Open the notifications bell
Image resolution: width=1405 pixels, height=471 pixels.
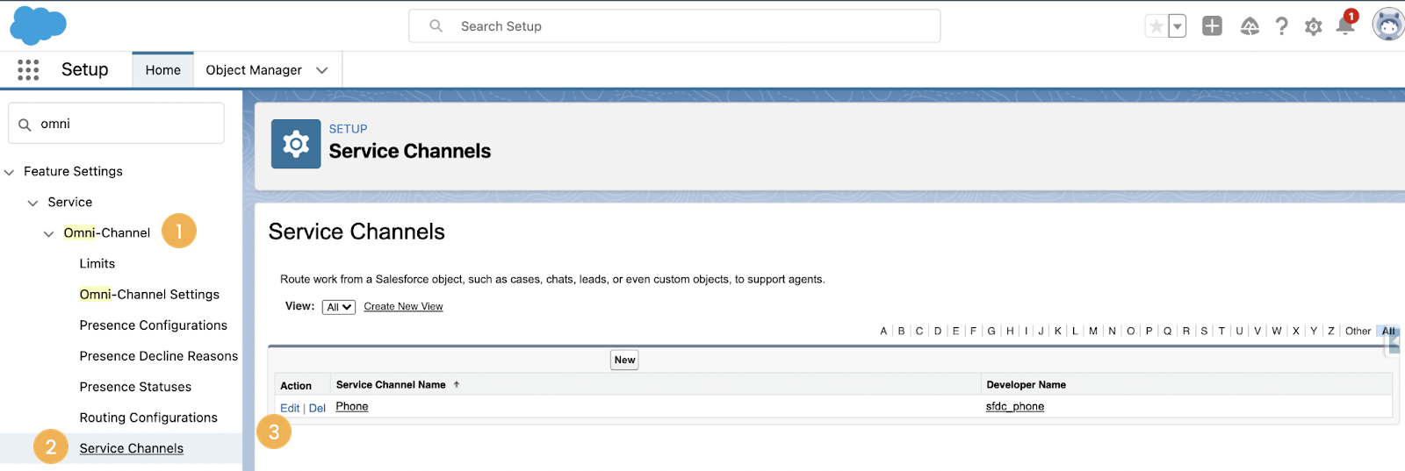1345,25
